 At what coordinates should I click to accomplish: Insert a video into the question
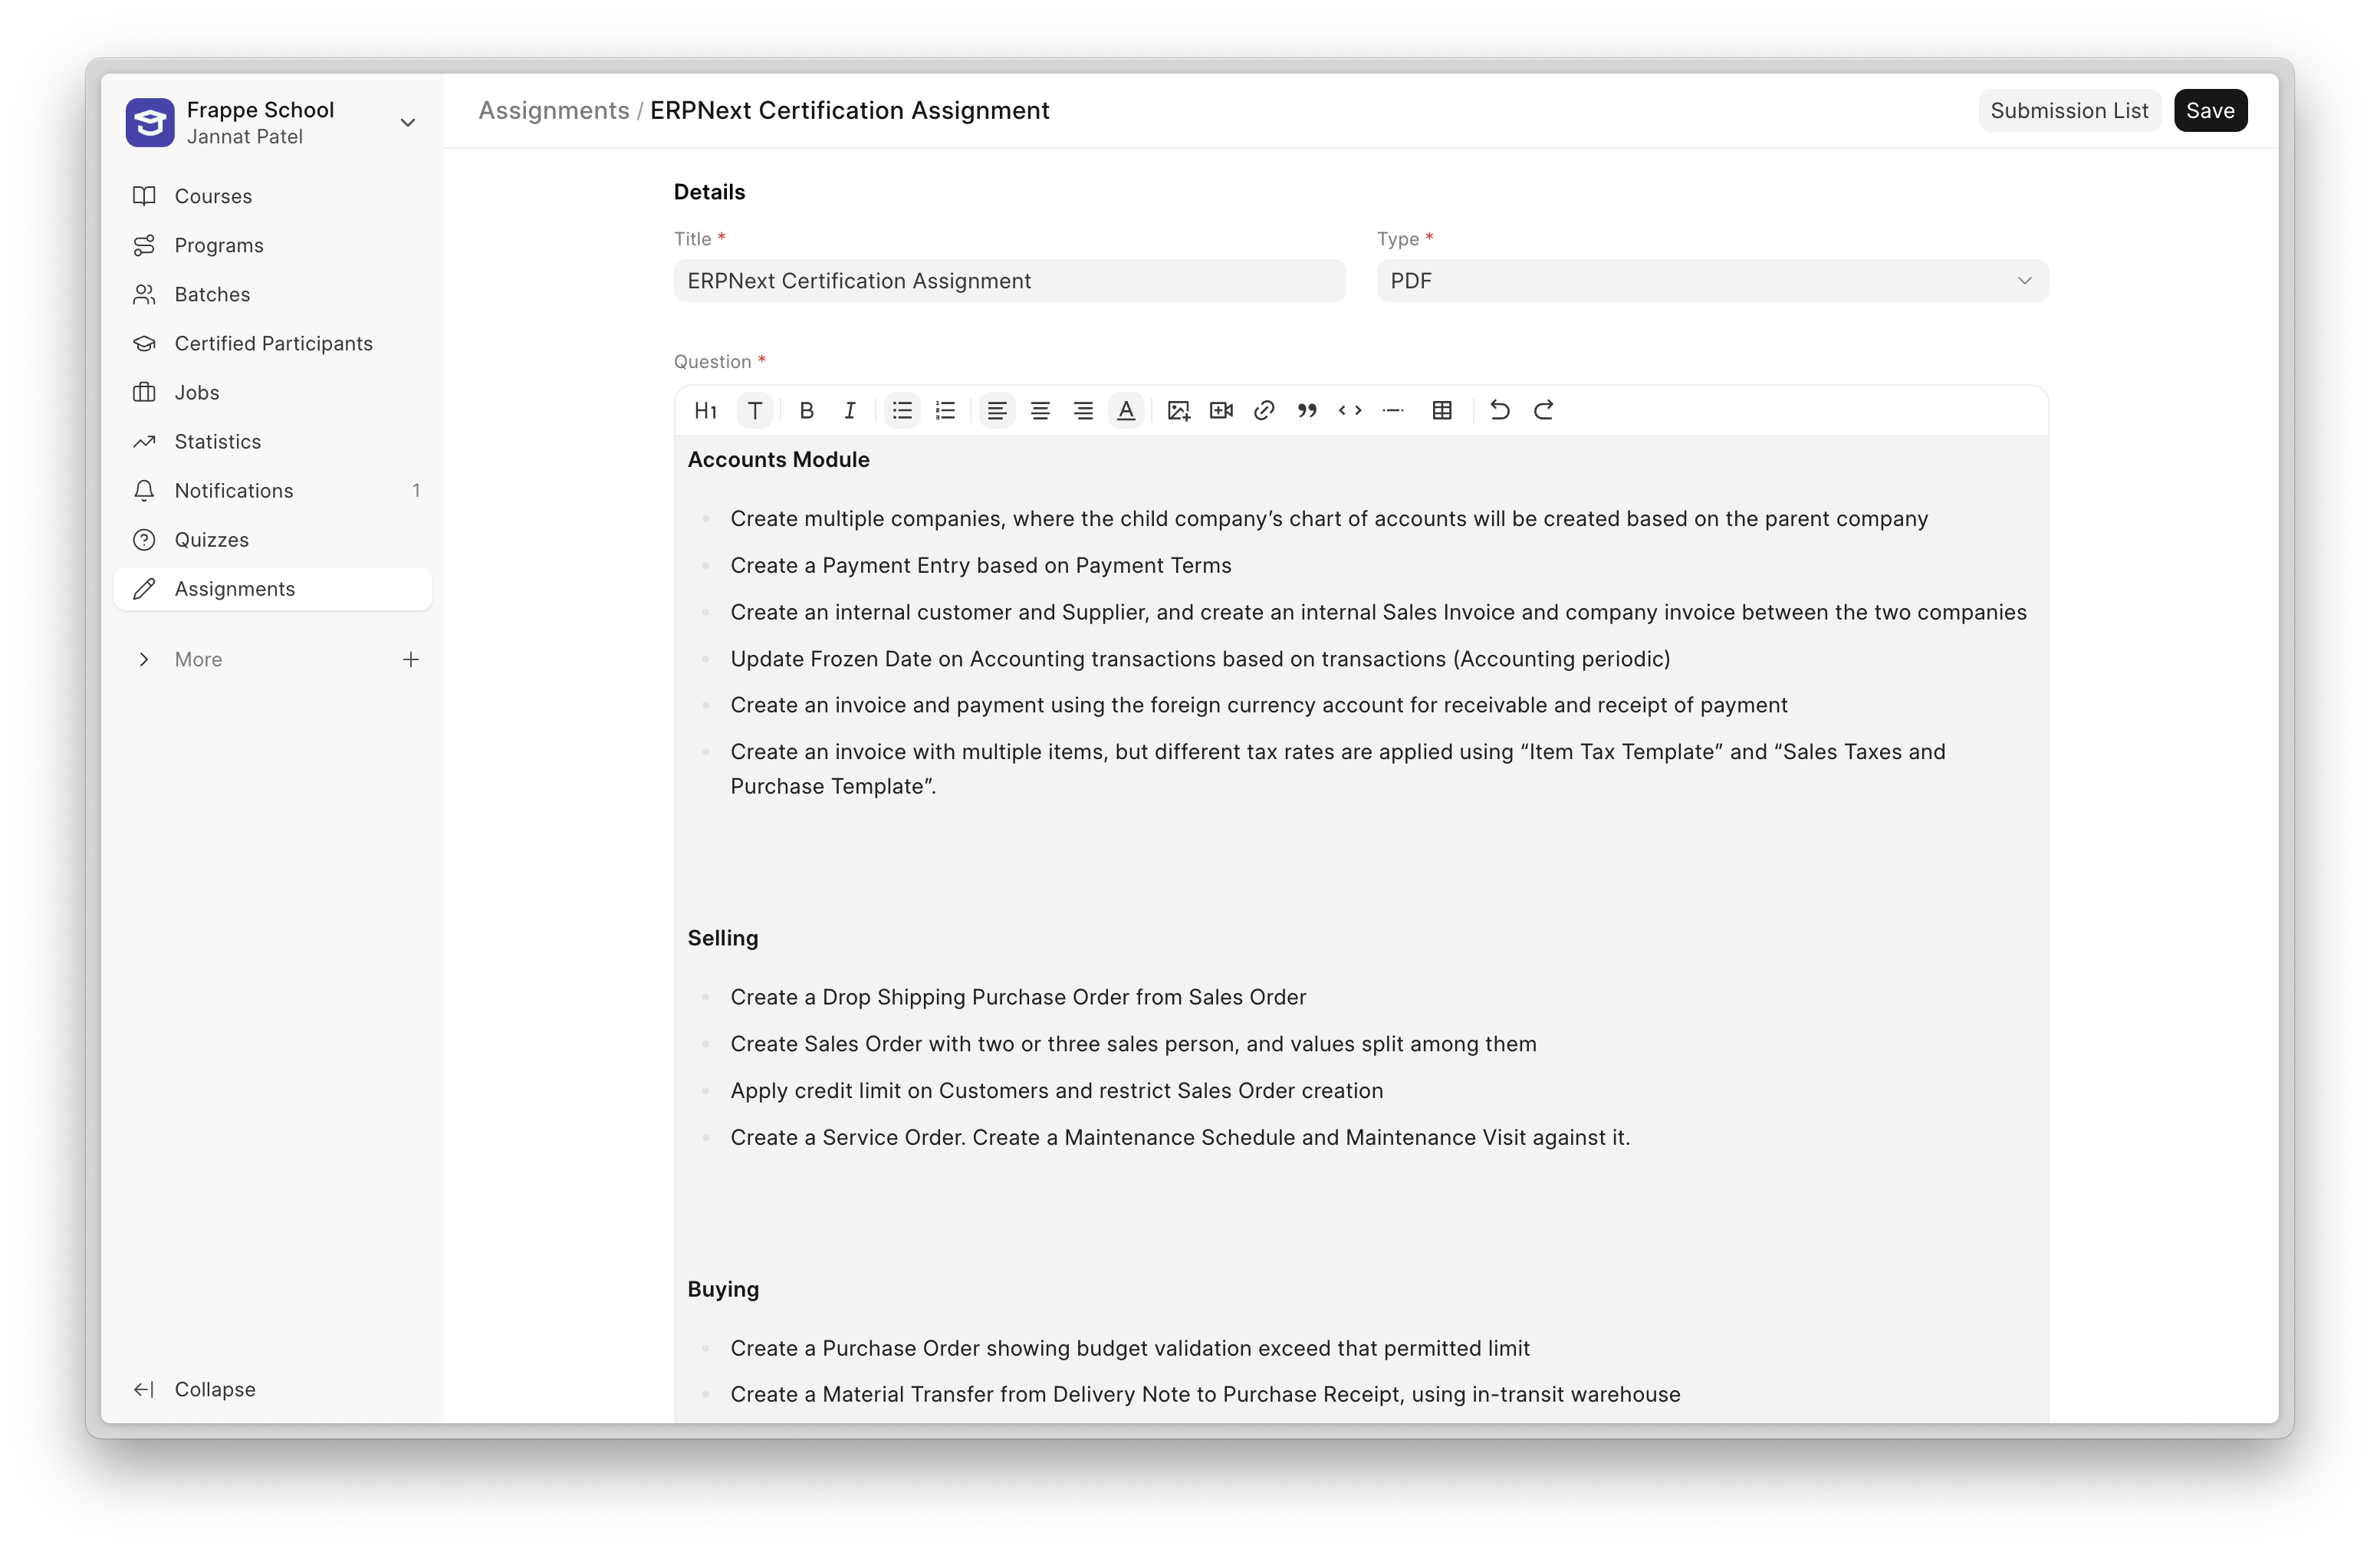(1221, 410)
